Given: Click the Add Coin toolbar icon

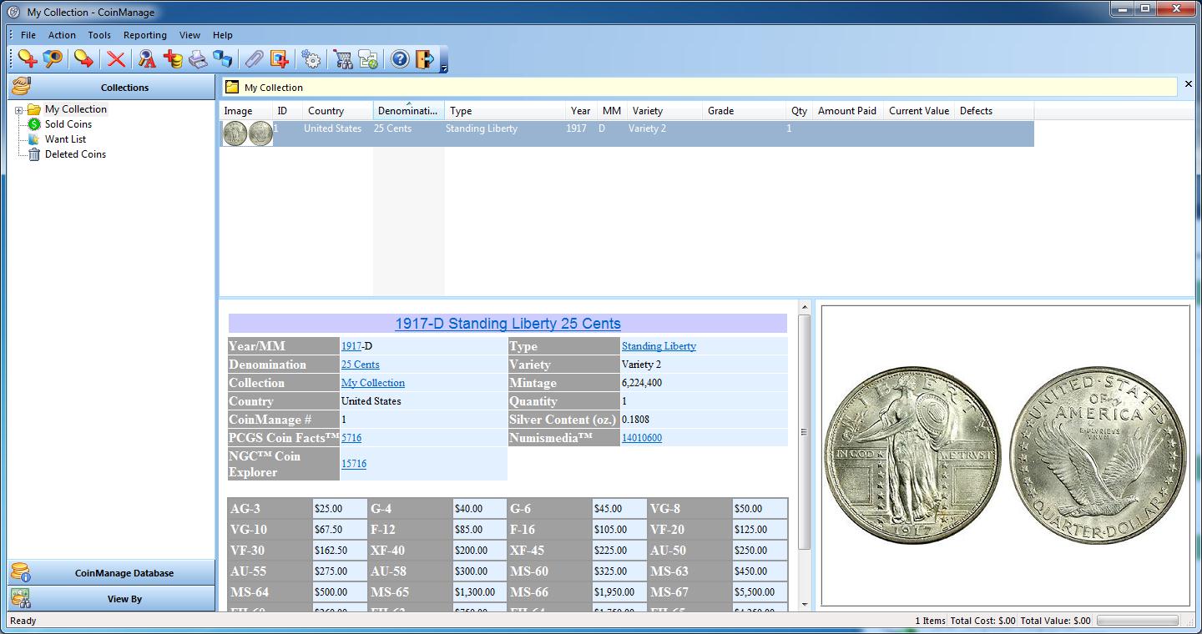Looking at the screenshot, I should pos(28,59).
